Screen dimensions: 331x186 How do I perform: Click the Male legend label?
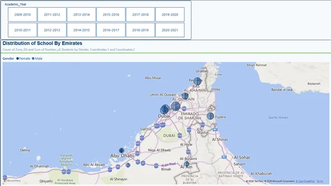coord(39,58)
